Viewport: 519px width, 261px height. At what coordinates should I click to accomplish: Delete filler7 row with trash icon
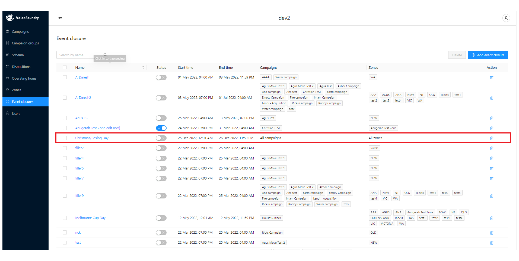tap(492, 178)
